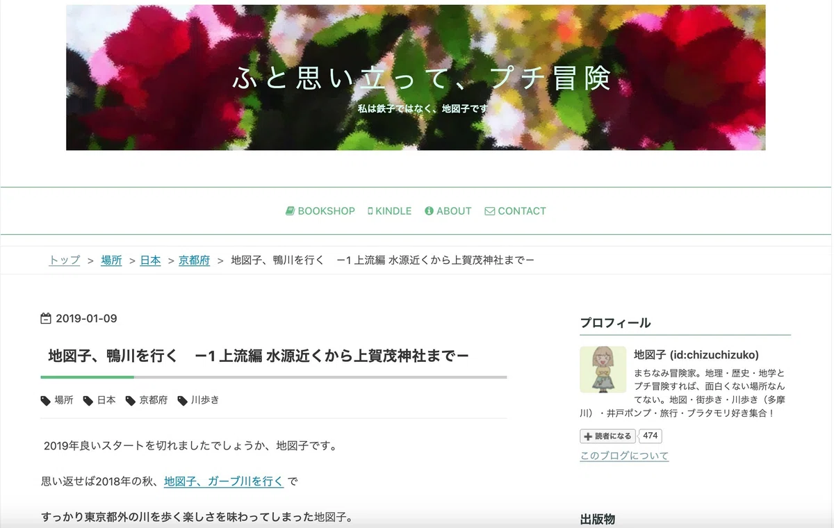Image resolution: width=834 pixels, height=528 pixels.
Task: Click the blog subtitle 私は鉄子ではなく、地図子です
Action: pos(423,109)
